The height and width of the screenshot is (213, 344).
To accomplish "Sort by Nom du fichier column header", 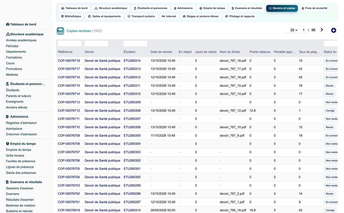I will pos(230,52).
